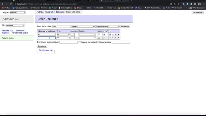Viewport: 206px width, 116px height.
Task: Go to the MySQL breadcrumb
Action: coord(40,12)
